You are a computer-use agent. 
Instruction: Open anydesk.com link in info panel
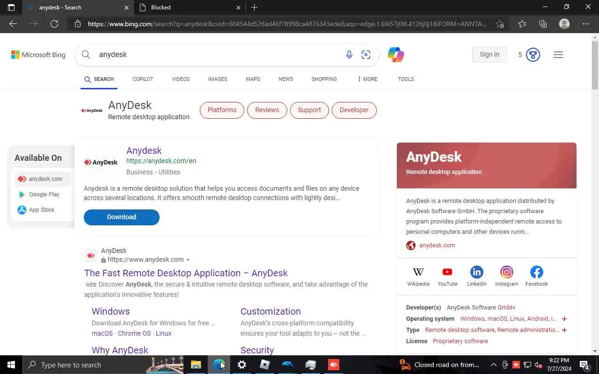coord(437,245)
